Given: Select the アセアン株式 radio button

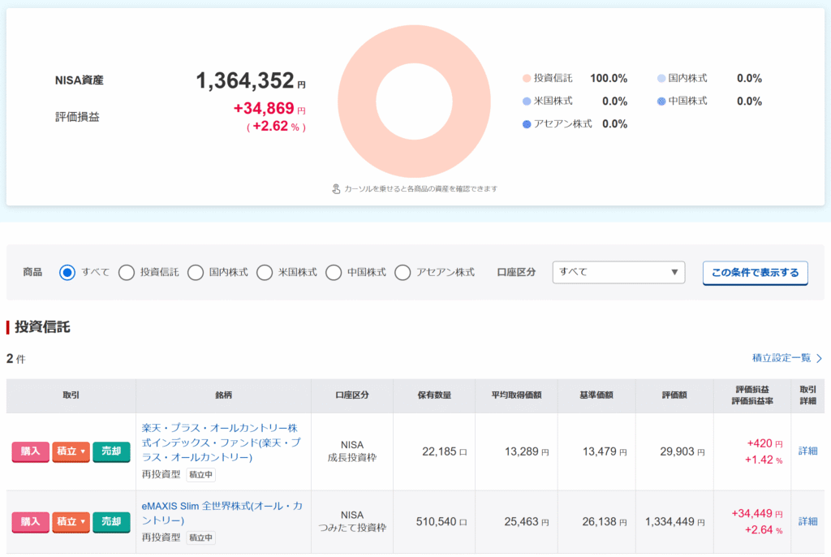Looking at the screenshot, I should tap(403, 272).
